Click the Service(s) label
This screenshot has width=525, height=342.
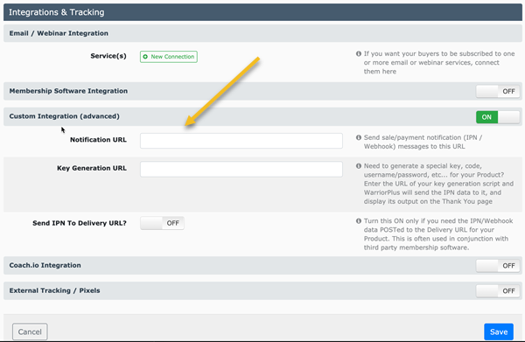(x=108, y=56)
